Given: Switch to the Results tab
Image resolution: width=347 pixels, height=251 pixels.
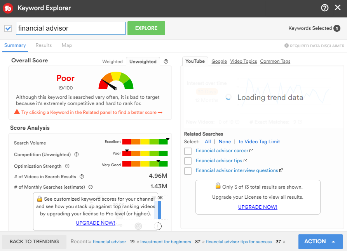Looking at the screenshot, I should coord(44,45).
